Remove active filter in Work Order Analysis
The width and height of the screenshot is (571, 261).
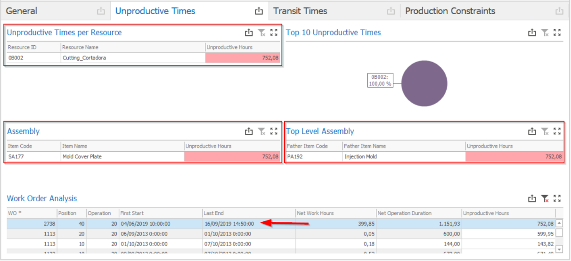(545, 199)
